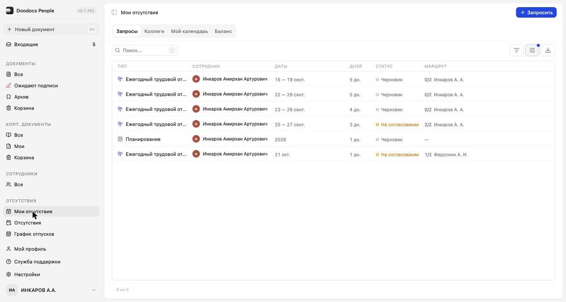Click the 2026 date cell

tap(281, 140)
